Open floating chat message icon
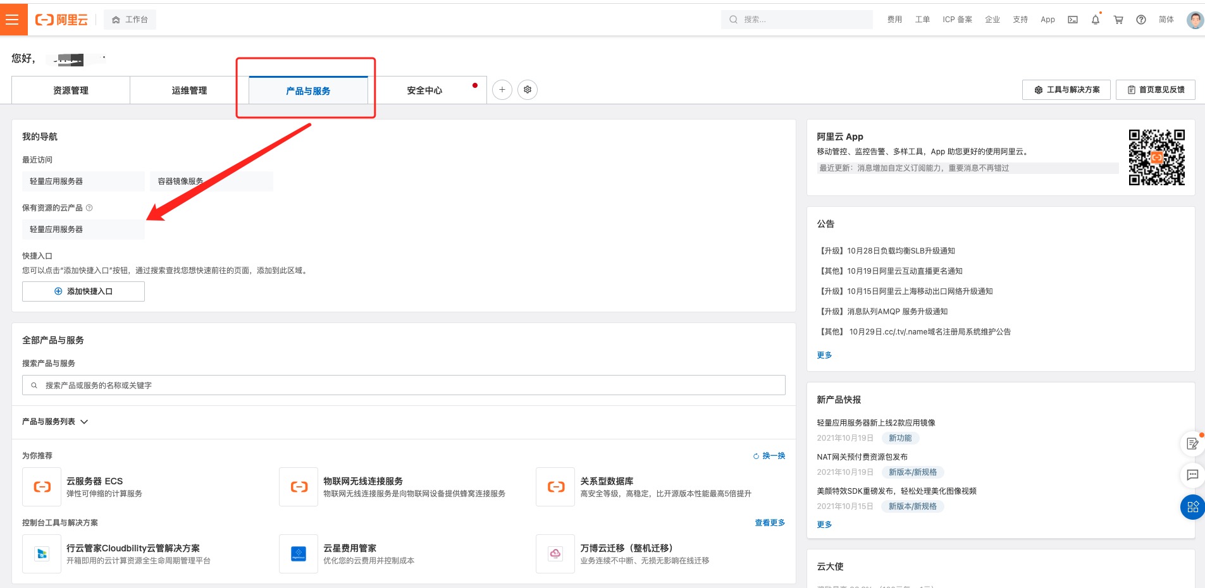The width and height of the screenshot is (1205, 588). pyautogui.click(x=1192, y=475)
